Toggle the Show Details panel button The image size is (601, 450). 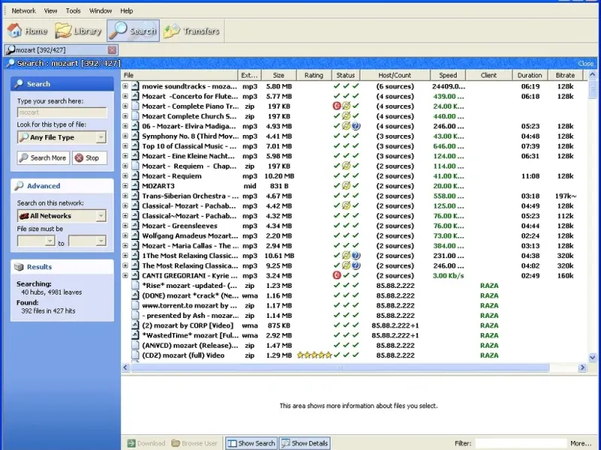point(304,443)
